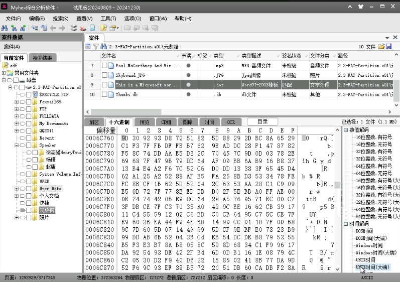Click the disk icon with red X
Image resolution: width=400 pixels, height=282 pixels.
83,28
